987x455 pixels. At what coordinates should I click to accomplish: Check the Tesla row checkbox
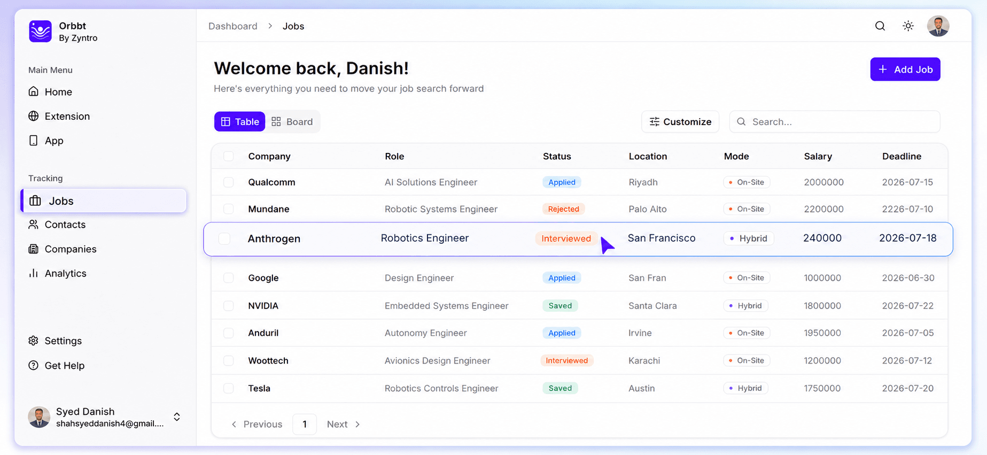tap(229, 389)
